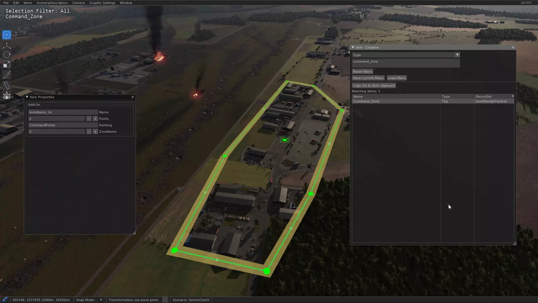
Task: Choose the rotate tool icon
Action: (x=7, y=55)
